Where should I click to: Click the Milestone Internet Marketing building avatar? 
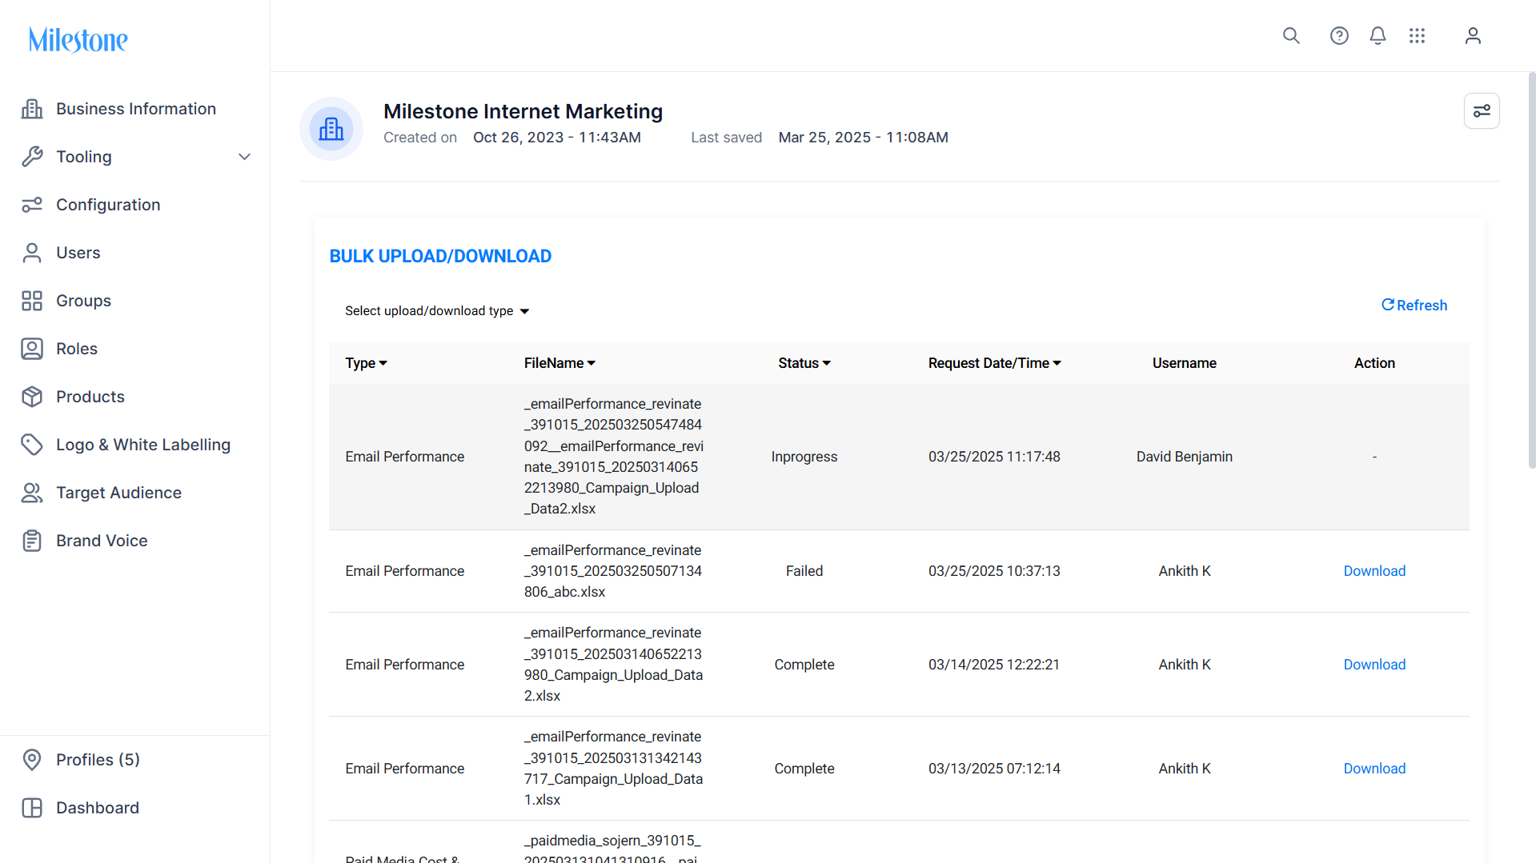(x=331, y=129)
